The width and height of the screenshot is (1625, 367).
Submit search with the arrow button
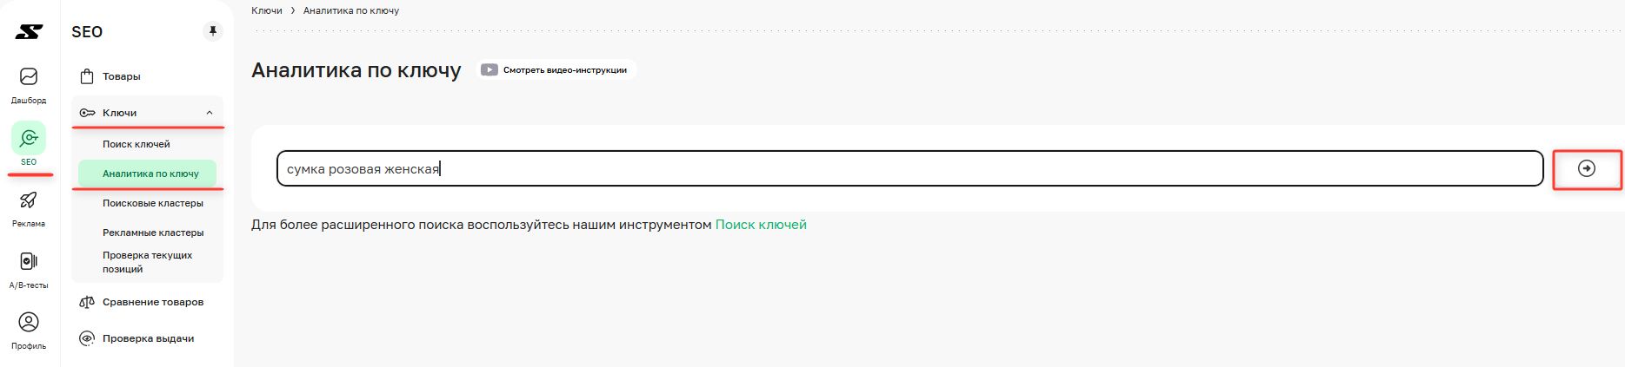pos(1587,168)
